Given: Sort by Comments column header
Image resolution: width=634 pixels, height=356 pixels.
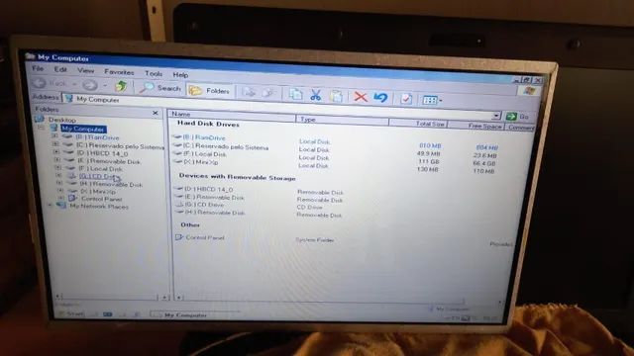Looking at the screenshot, I should click(520, 128).
